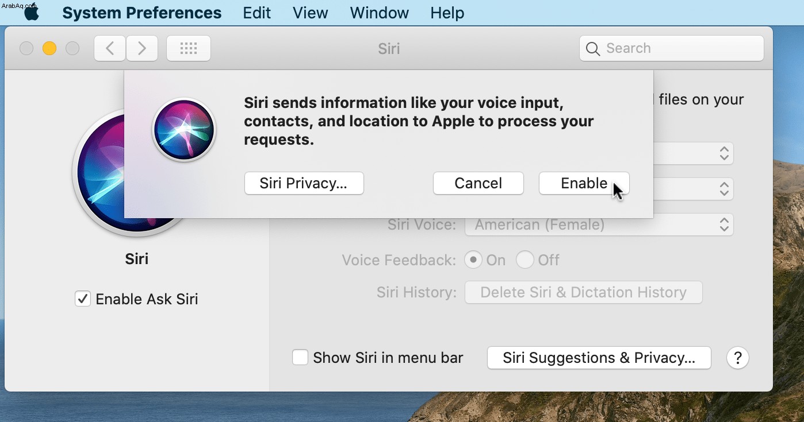Image resolution: width=804 pixels, height=422 pixels.
Task: Go forward with the right arrow button
Action: 142,48
